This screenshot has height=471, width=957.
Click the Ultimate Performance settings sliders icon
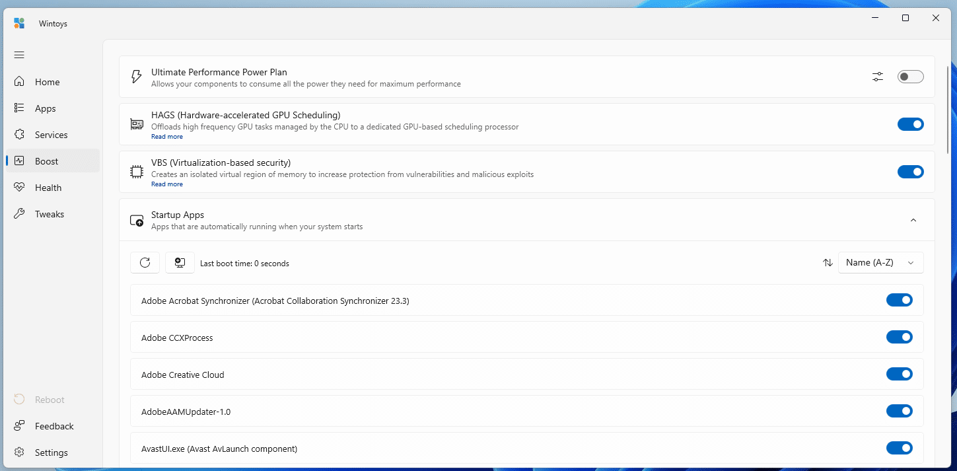click(x=877, y=77)
